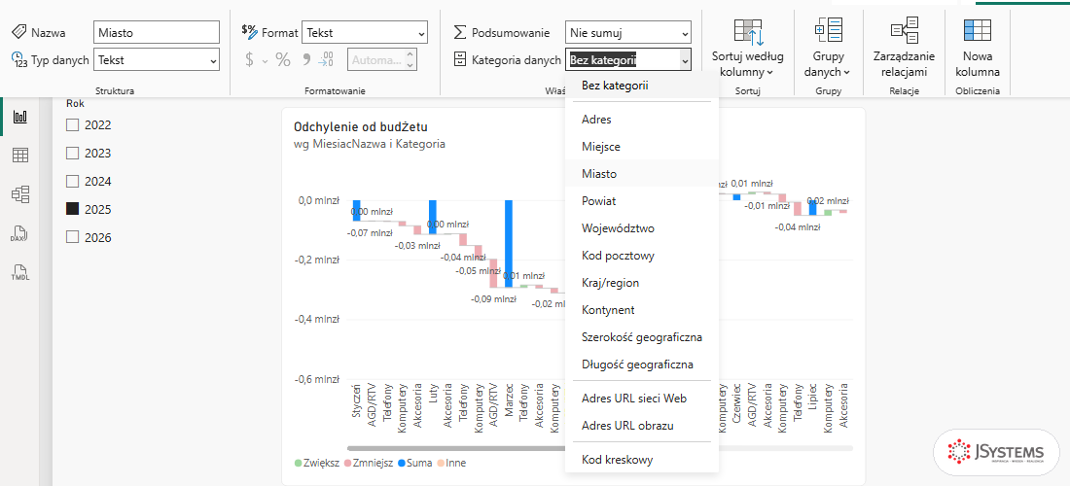This screenshot has height=486, width=1070.
Task: Select Powiat data category
Action: pos(641,201)
